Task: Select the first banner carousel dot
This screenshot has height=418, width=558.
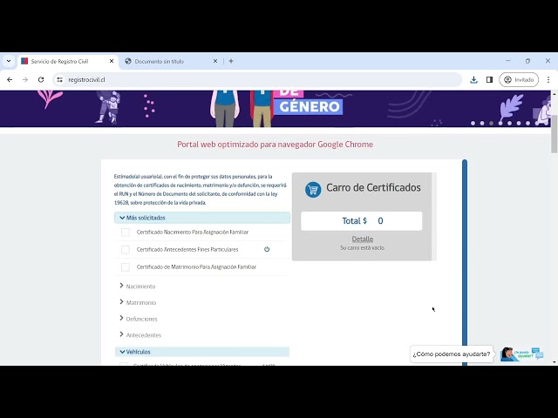Action: (473, 124)
